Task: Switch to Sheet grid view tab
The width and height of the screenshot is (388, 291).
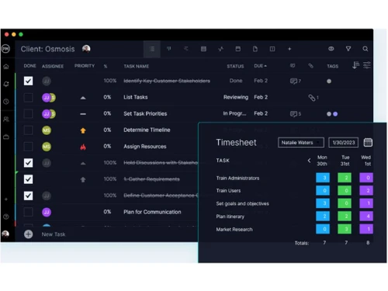Action: 203,49
